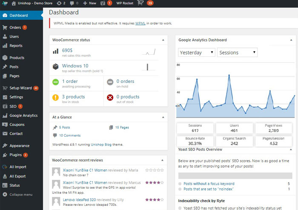Open WP Rocket in the admin bar
Image resolution: width=298 pixels, height=210 pixels.
click(125, 3)
